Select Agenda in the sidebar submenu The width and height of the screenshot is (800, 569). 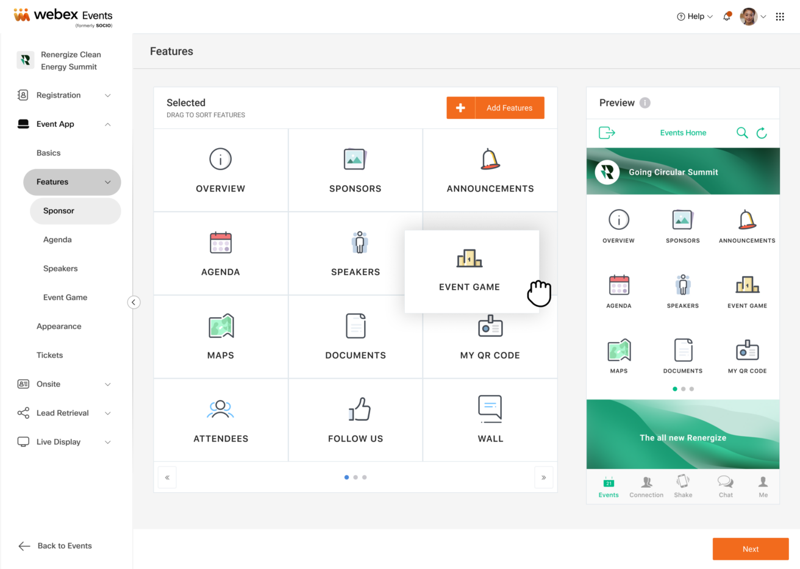coord(57,240)
